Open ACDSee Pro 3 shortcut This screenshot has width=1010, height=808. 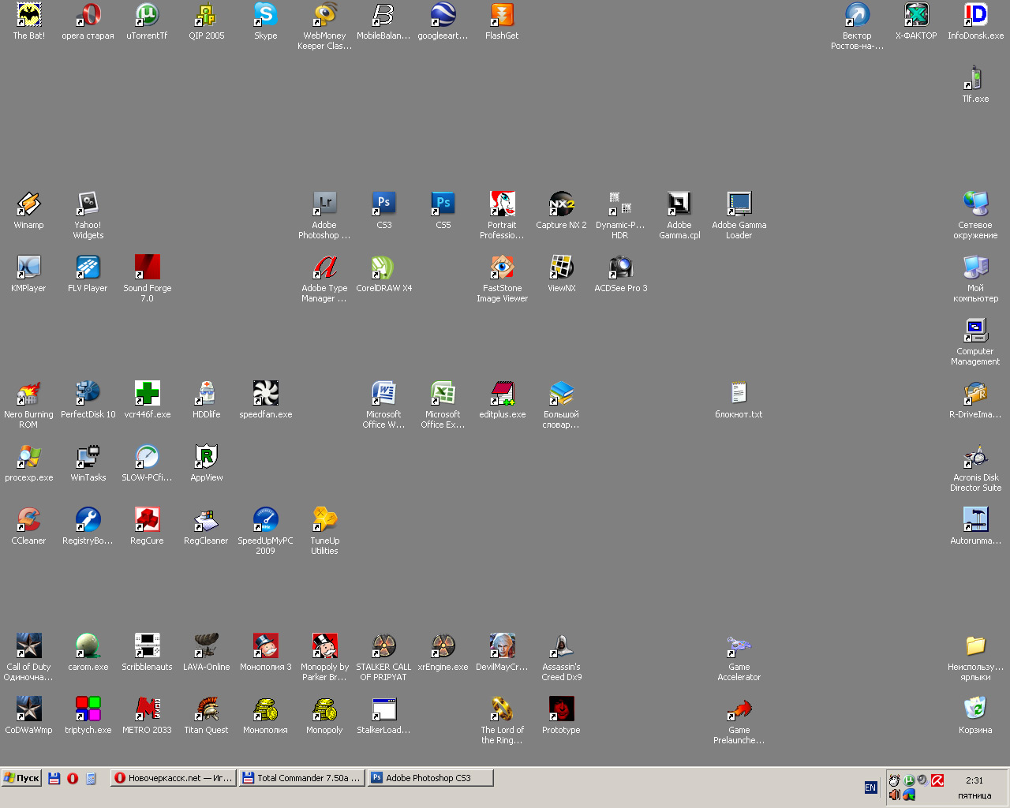pos(621,267)
